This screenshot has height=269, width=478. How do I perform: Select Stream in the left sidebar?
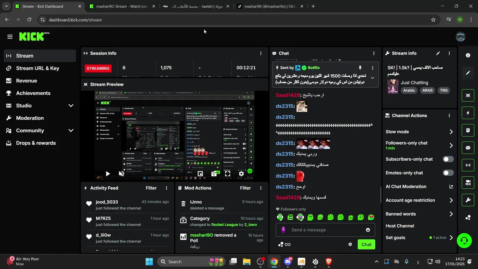(40, 56)
